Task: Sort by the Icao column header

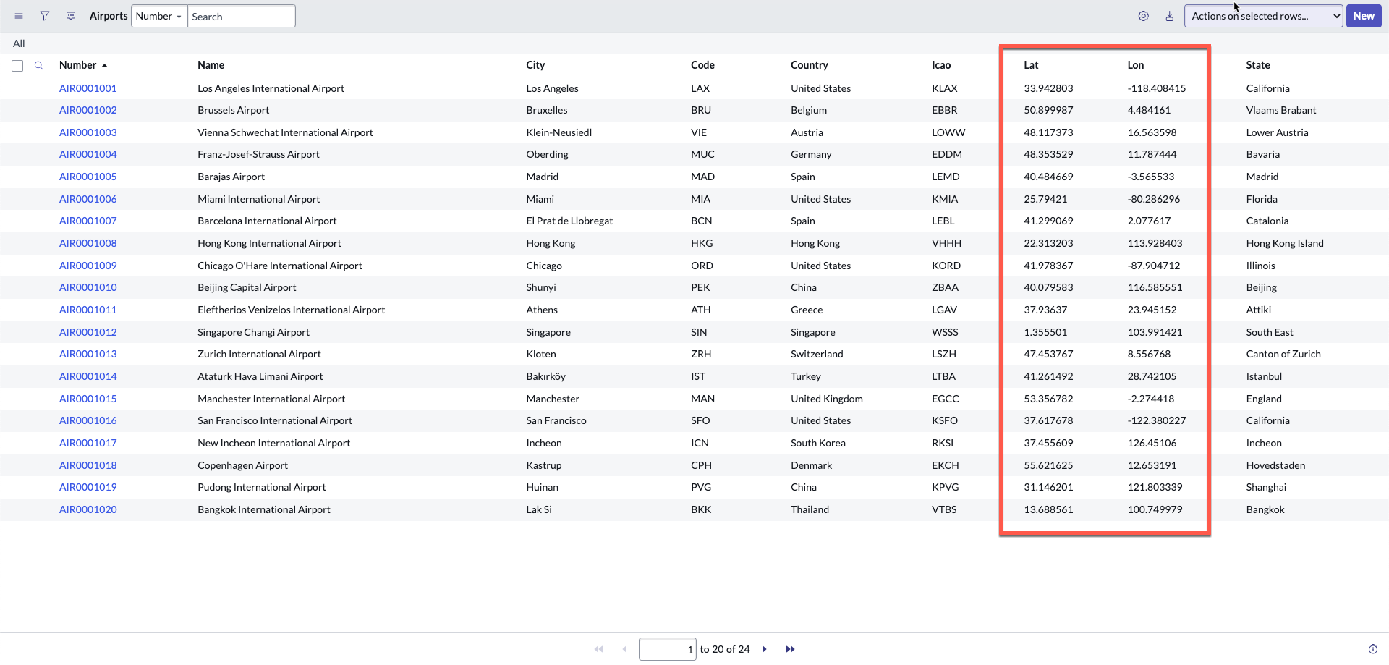Action: click(941, 65)
